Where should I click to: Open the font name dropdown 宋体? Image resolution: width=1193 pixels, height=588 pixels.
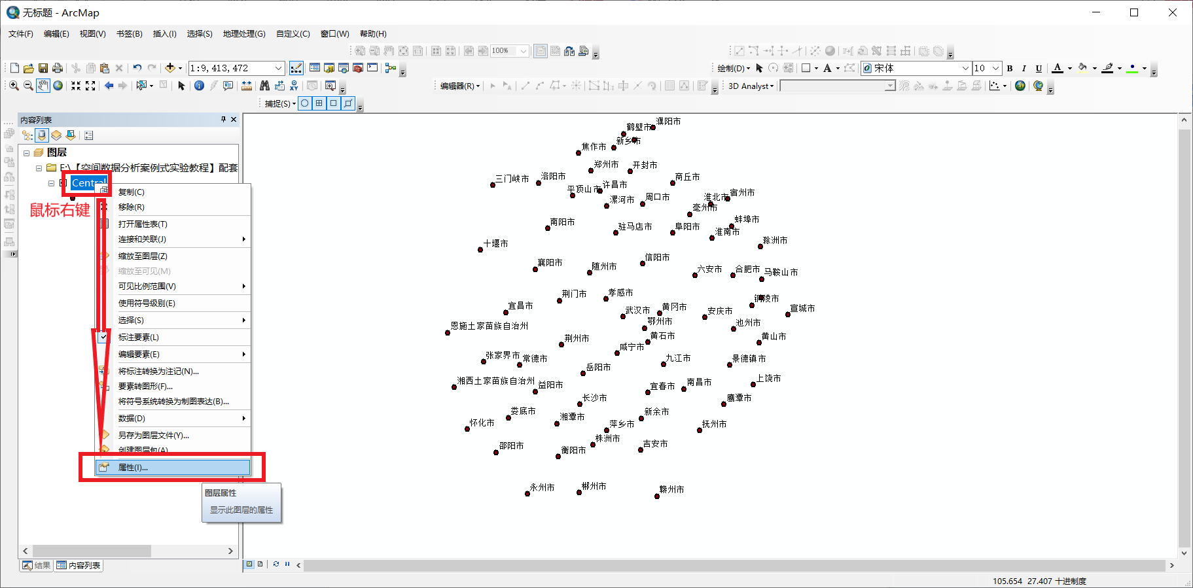point(965,68)
